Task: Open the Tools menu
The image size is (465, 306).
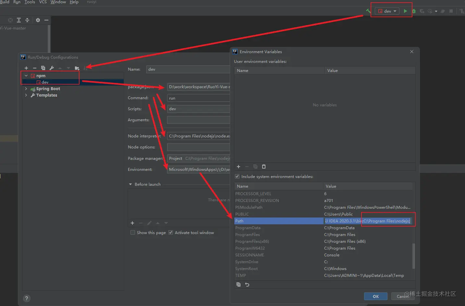Action: (x=30, y=2)
